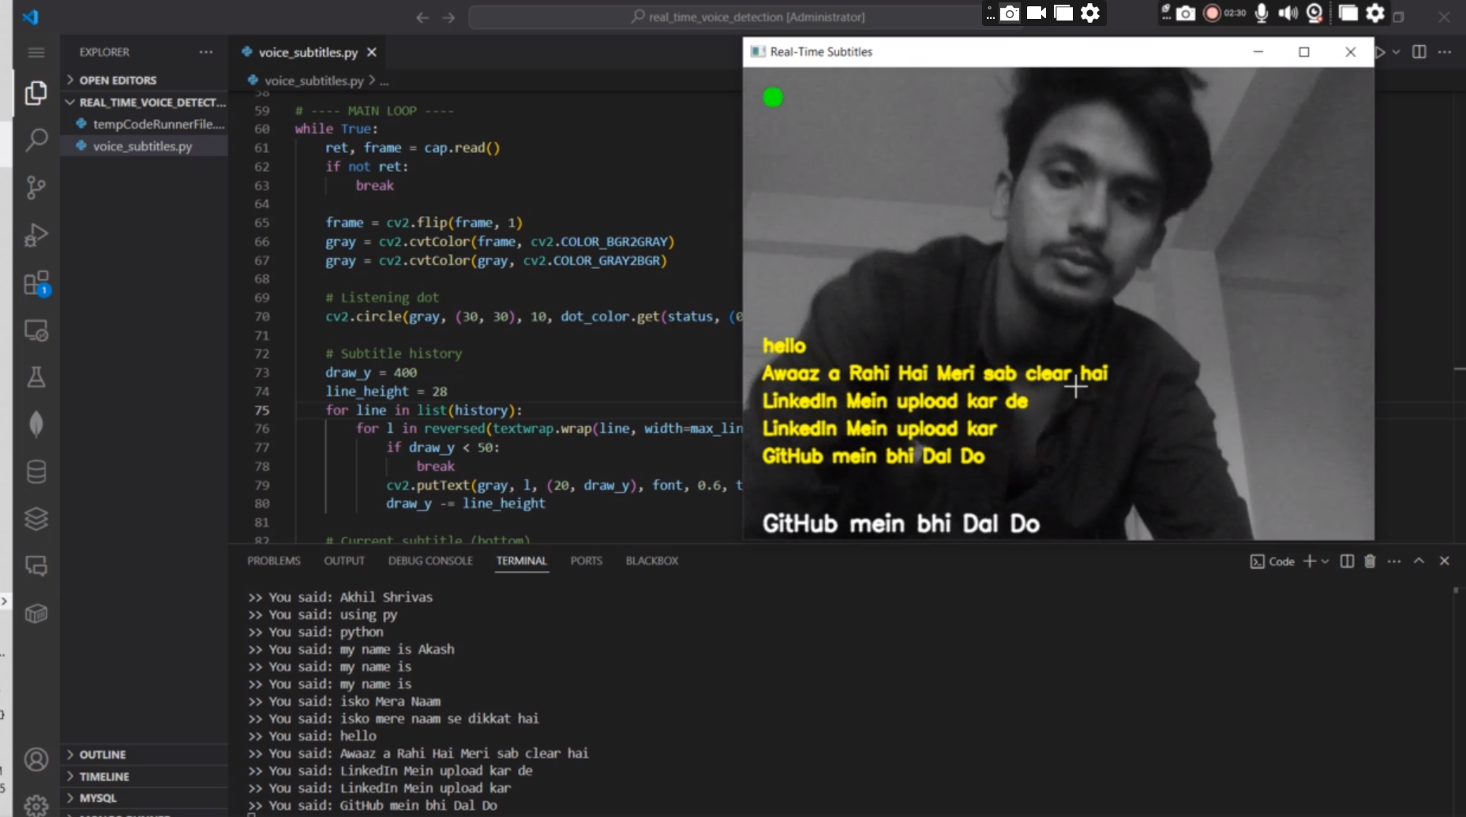
Task: Run the Python file with play button
Action: tap(1380, 52)
